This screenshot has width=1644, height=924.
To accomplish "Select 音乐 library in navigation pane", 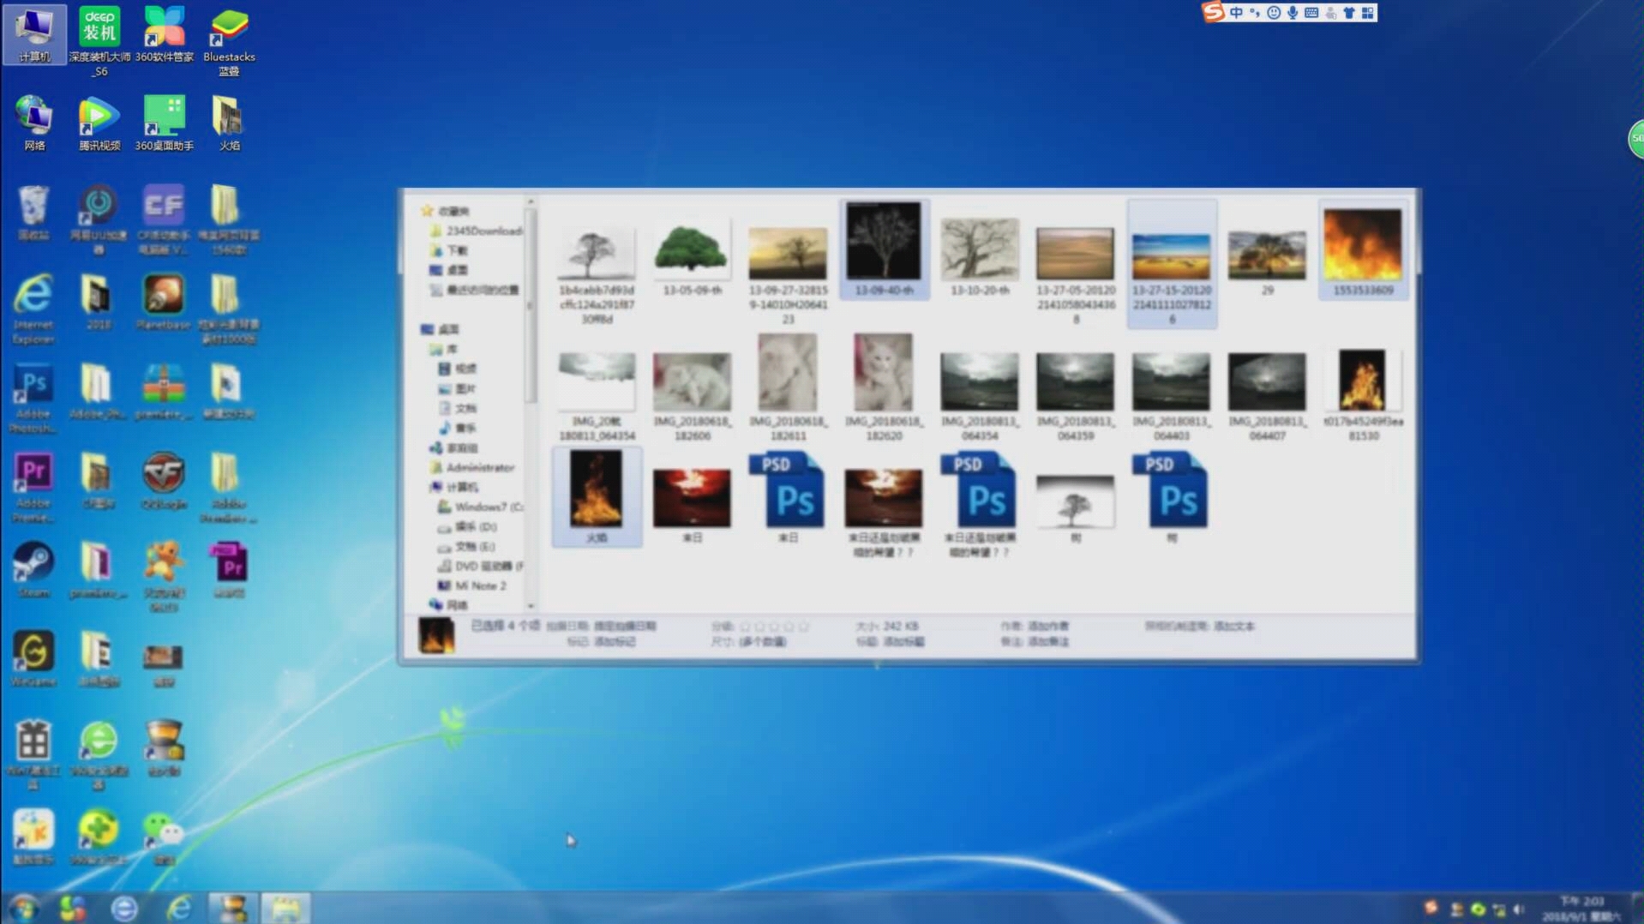I will point(458,428).
